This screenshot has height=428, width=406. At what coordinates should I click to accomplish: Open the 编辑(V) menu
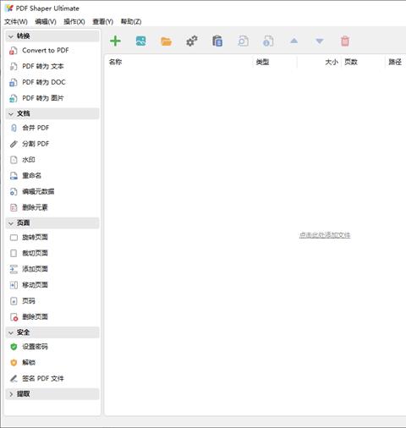click(46, 22)
